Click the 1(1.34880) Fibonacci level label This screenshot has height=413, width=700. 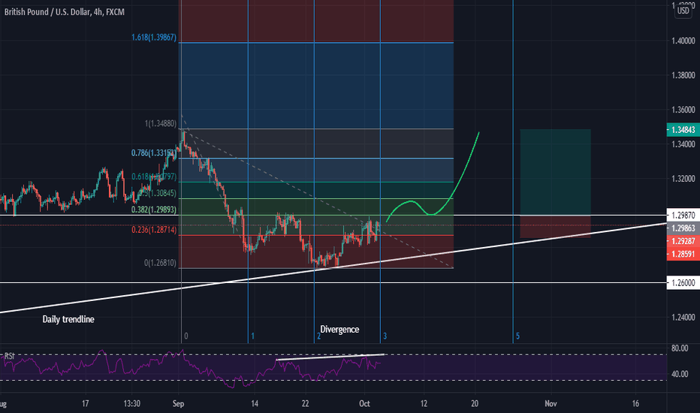[x=160, y=123]
